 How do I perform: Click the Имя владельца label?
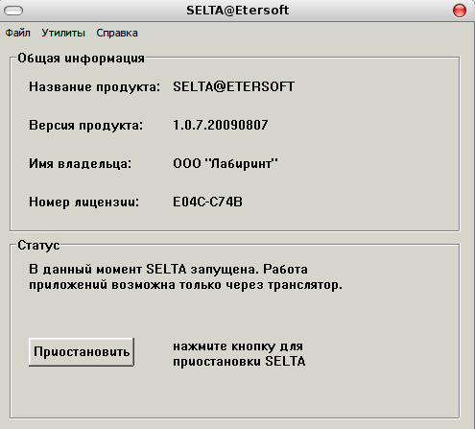tap(80, 164)
